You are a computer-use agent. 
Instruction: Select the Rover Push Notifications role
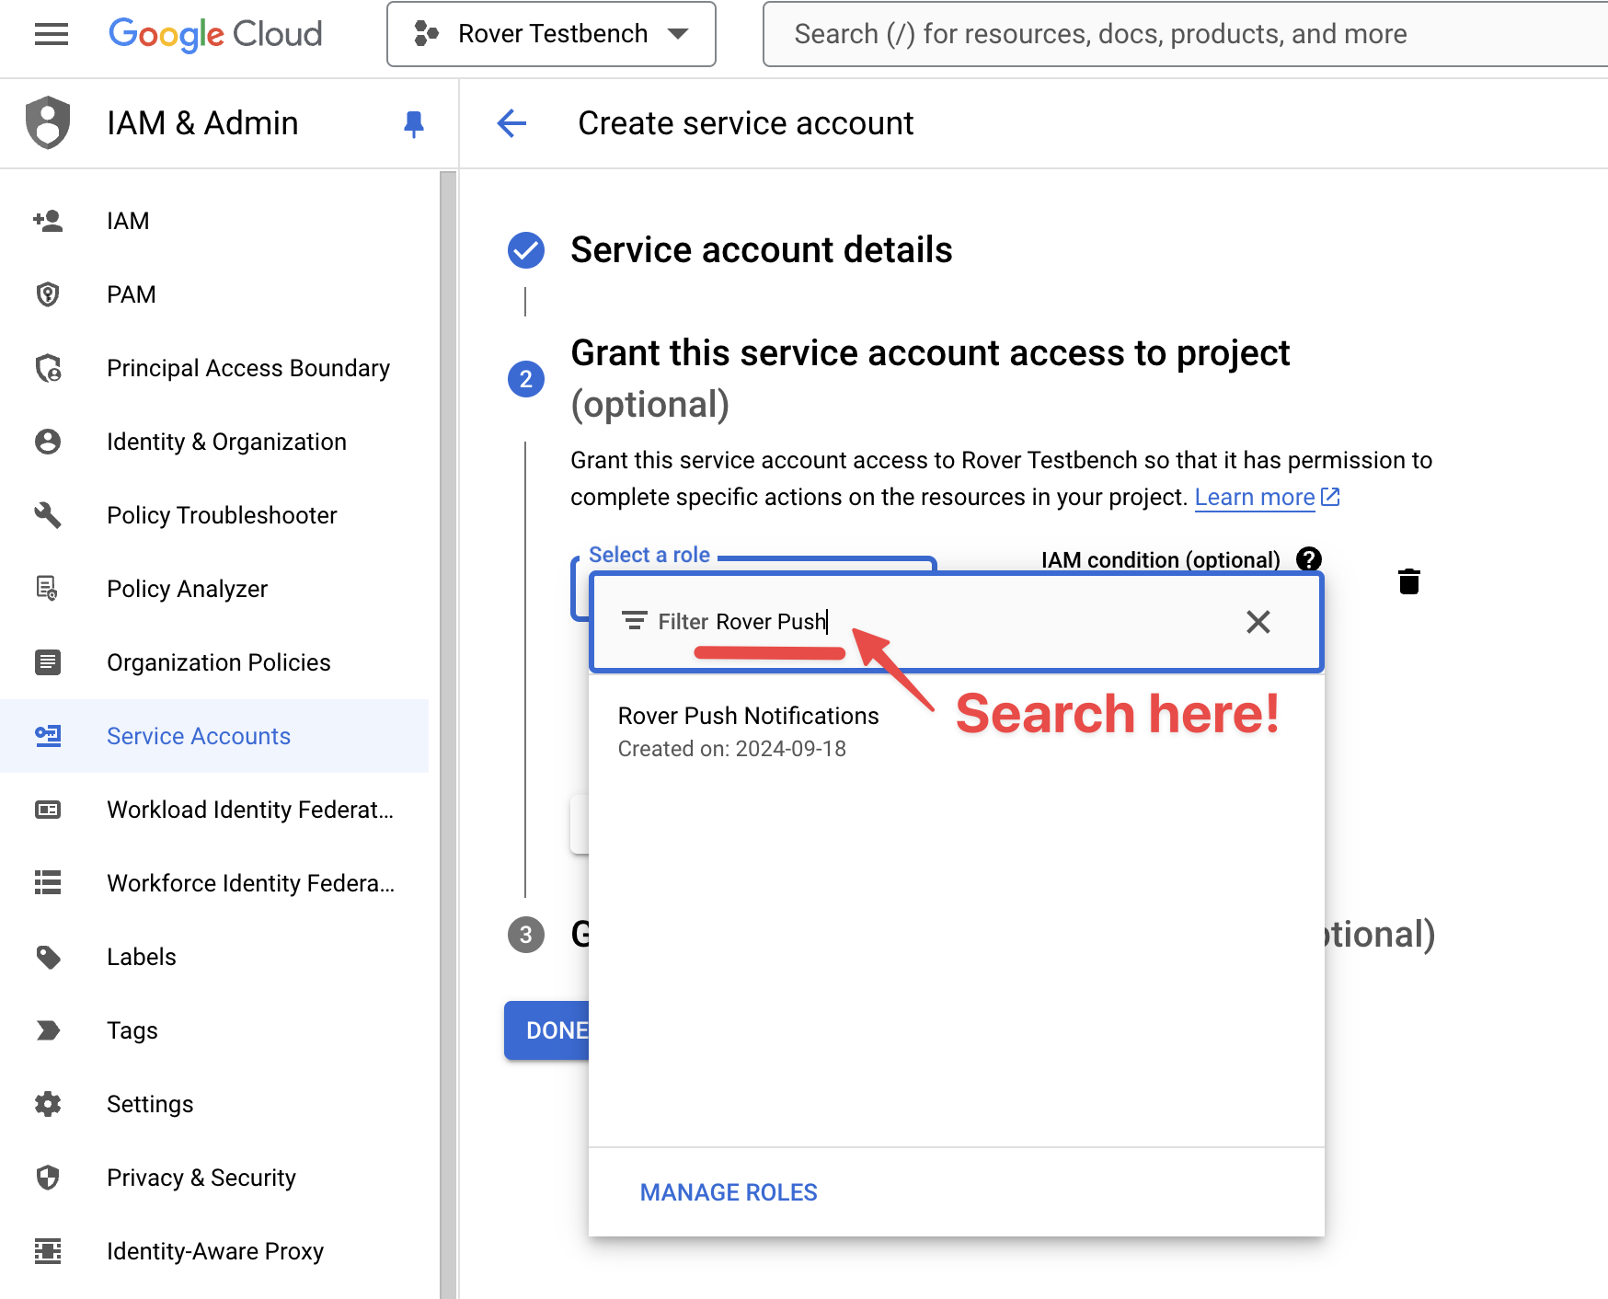tap(957, 731)
